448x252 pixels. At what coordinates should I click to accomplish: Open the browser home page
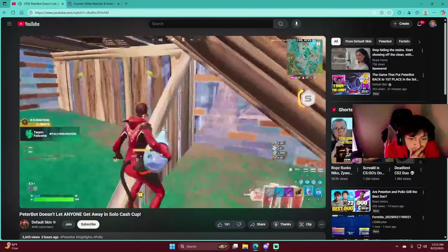pyautogui.click(x=21, y=13)
